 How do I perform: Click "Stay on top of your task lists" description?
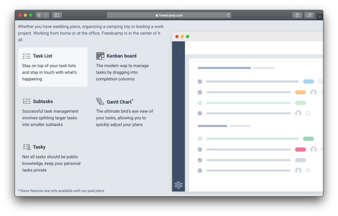(49, 72)
